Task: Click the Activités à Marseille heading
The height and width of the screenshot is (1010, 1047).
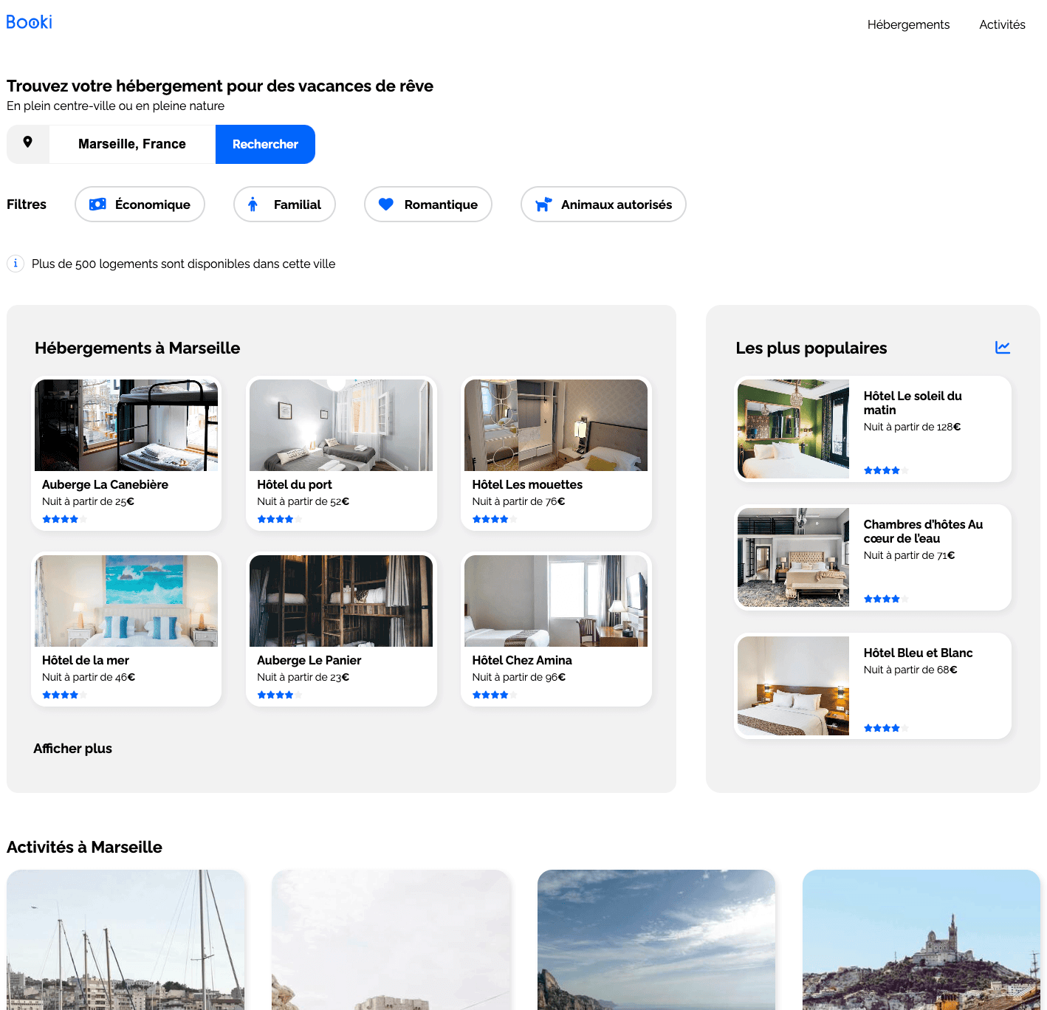Action: point(84,847)
